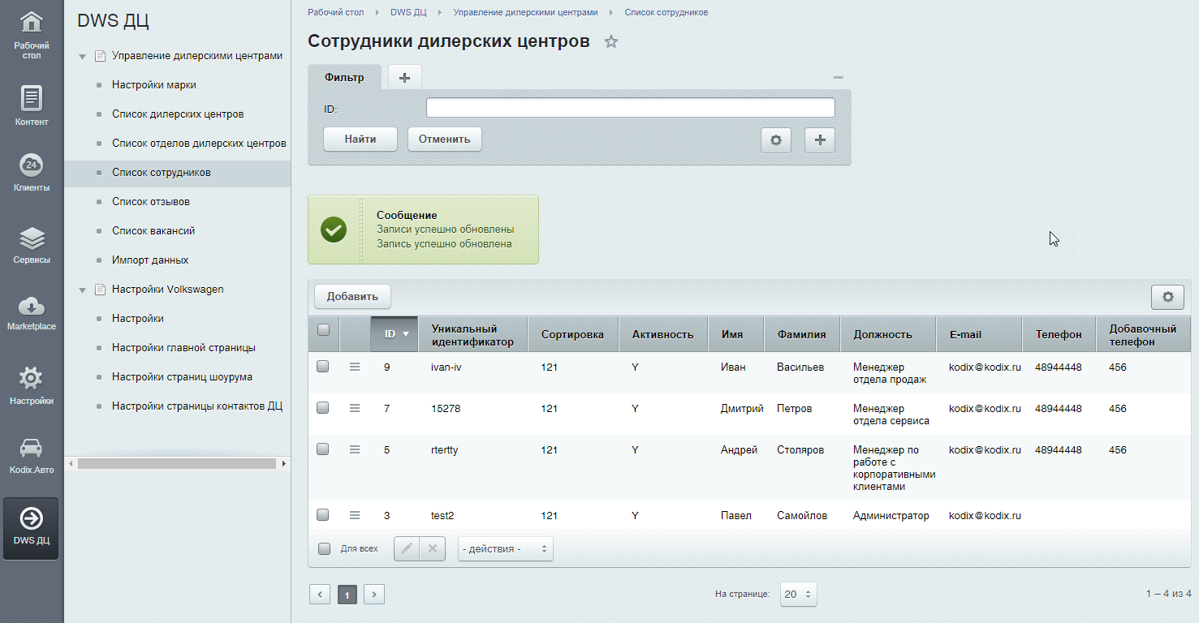Image resolution: width=1199 pixels, height=623 pixels.
Task: Open the Сервисы sidebar section
Action: click(x=32, y=245)
